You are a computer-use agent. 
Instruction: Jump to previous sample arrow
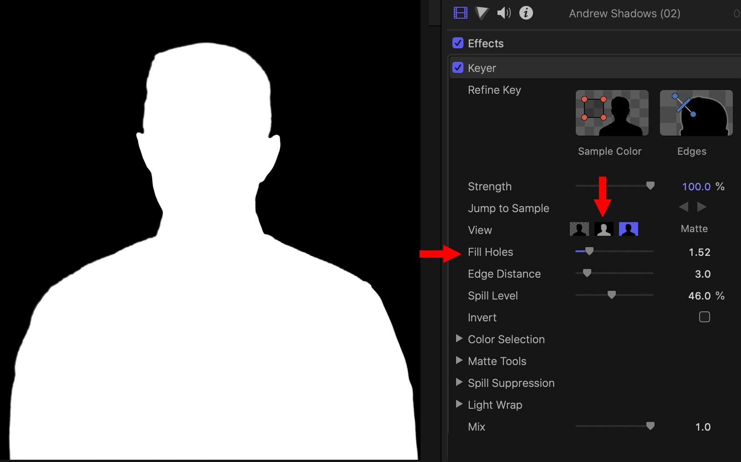pos(684,207)
